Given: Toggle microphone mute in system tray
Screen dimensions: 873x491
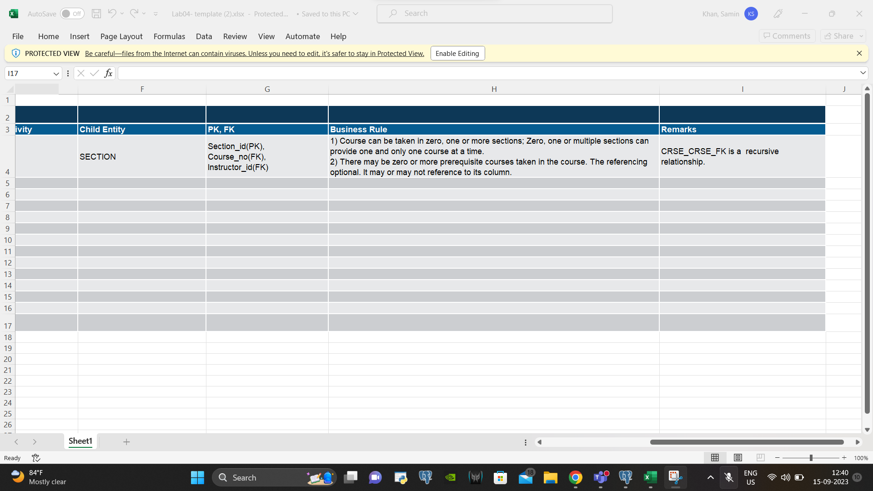Looking at the screenshot, I should pyautogui.click(x=729, y=477).
